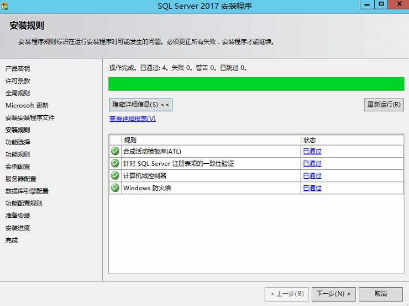Select 产品密钥 step in sidebar
Image resolution: width=409 pixels, height=306 pixels.
point(18,69)
